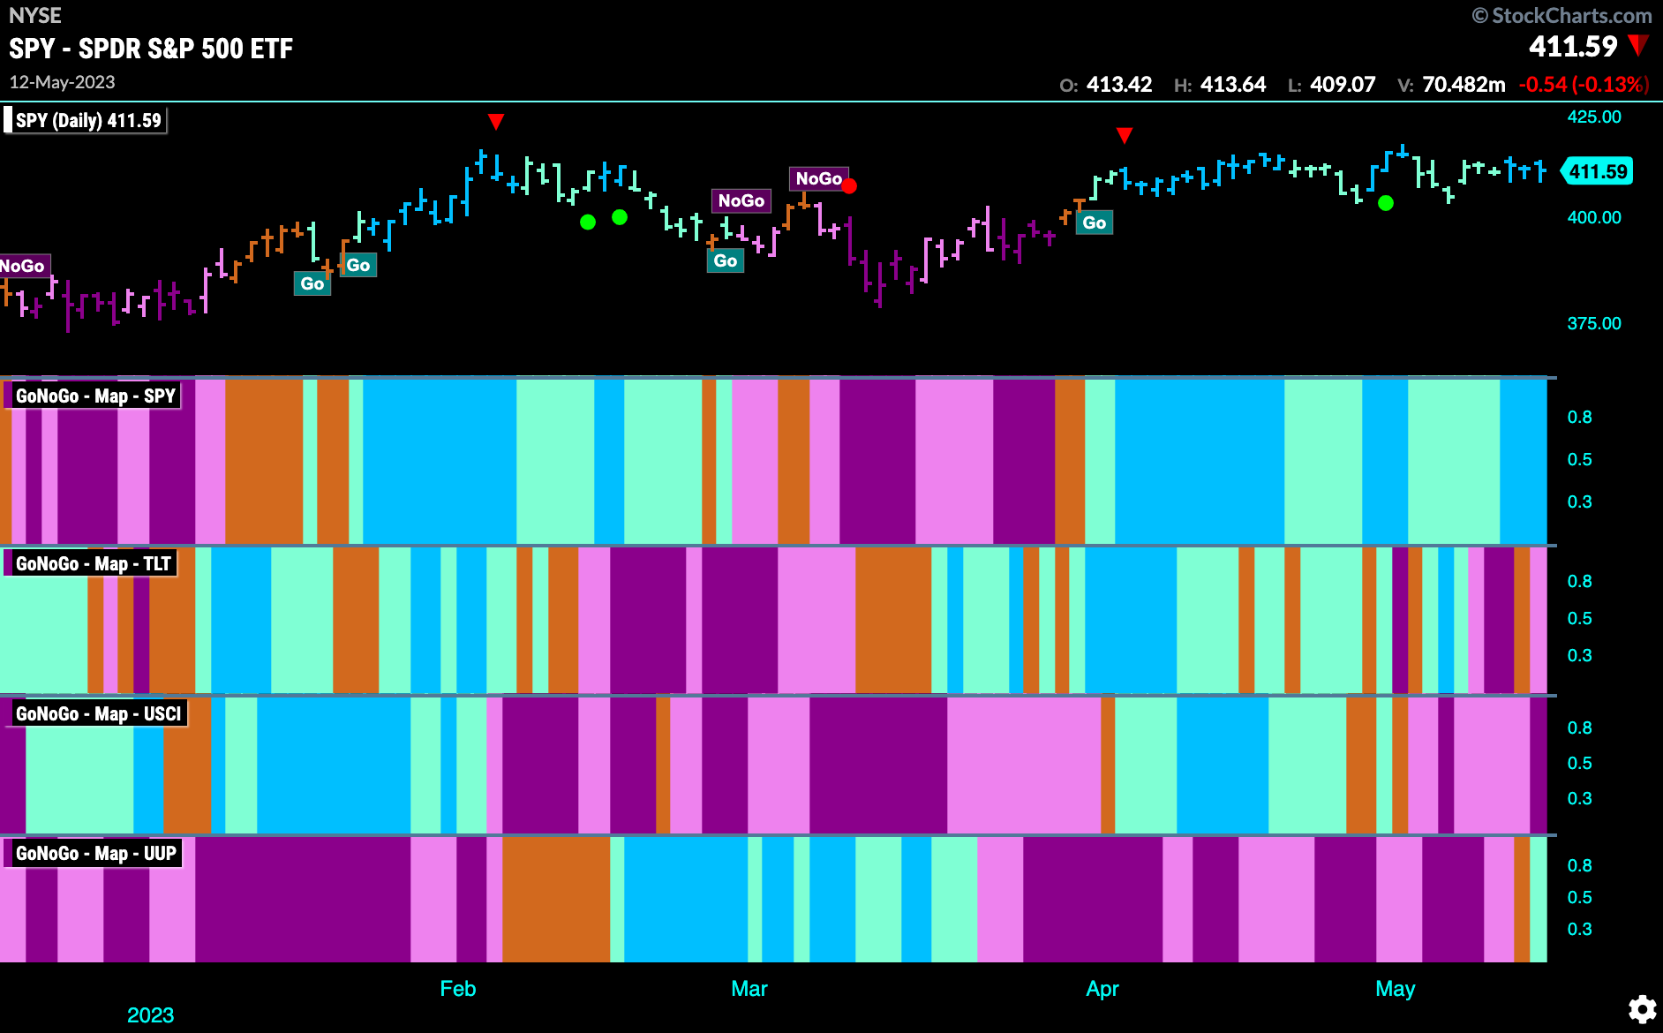The width and height of the screenshot is (1663, 1033).
Task: Click the 375.00 price axis label
Action: tap(1594, 323)
